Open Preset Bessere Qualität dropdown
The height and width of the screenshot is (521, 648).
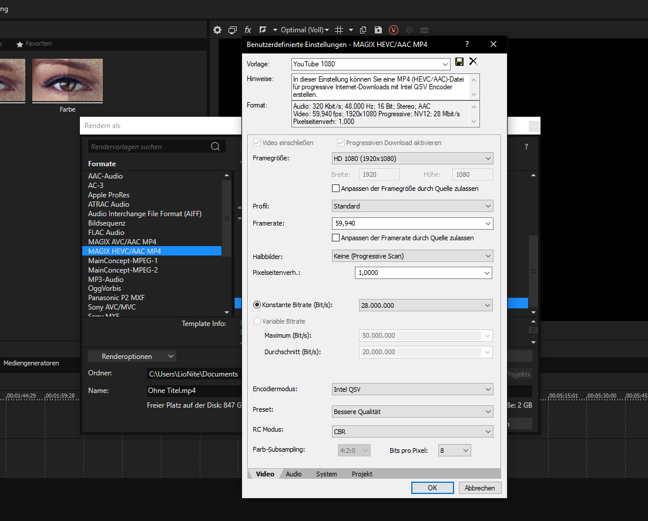[412, 412]
